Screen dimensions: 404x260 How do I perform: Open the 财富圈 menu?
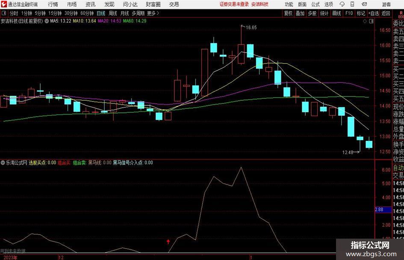click(x=153, y=4)
